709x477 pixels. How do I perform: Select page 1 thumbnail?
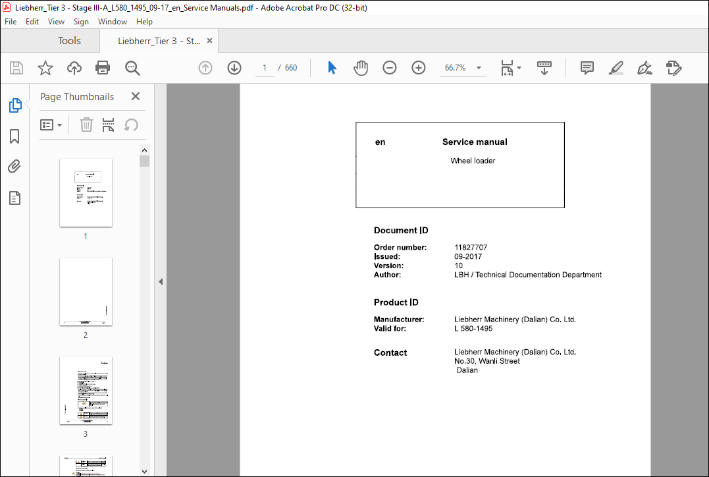(x=86, y=193)
